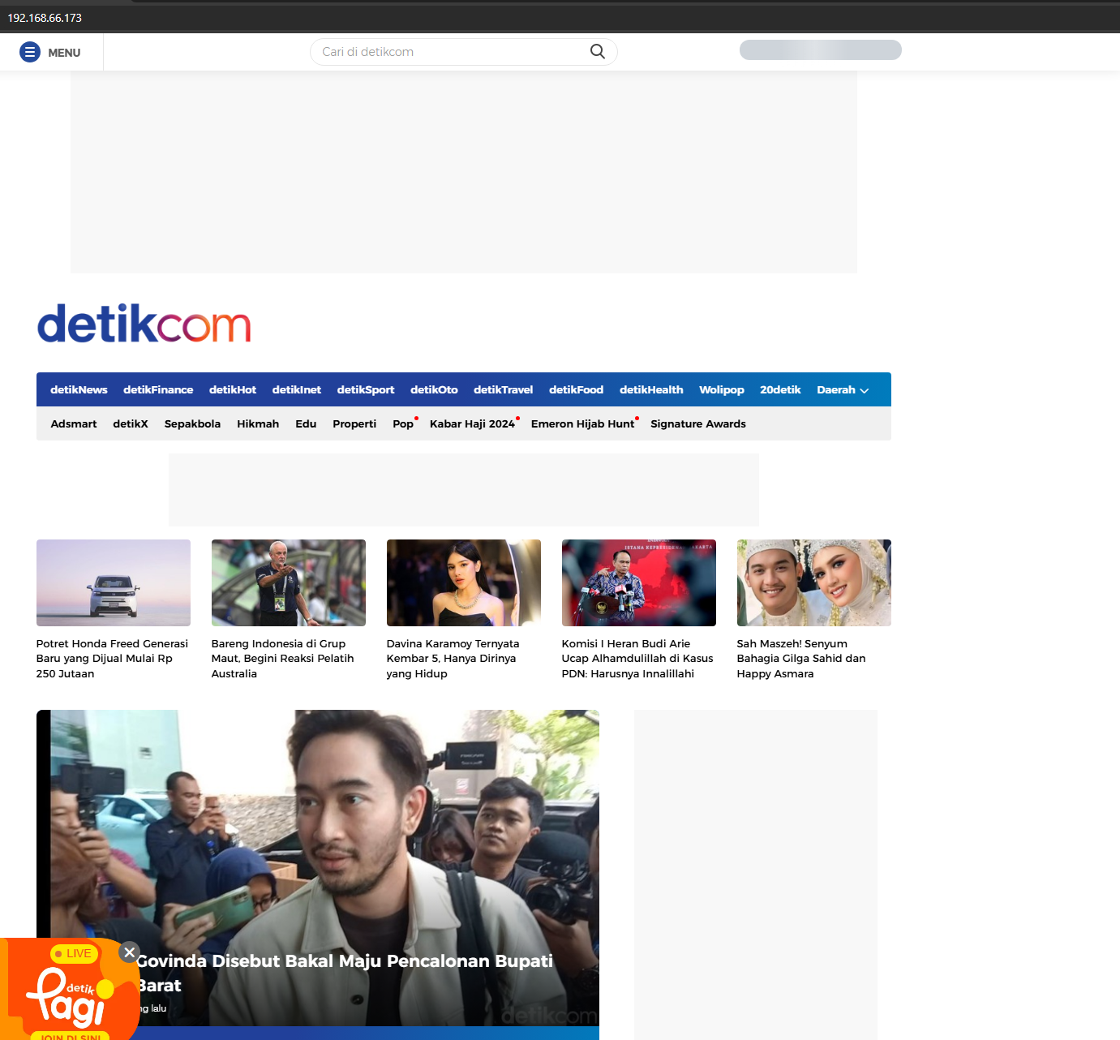This screenshot has width=1120, height=1040.
Task: Read 'Davina Karamoy Ternyata Kembar 5' article
Action: click(453, 659)
